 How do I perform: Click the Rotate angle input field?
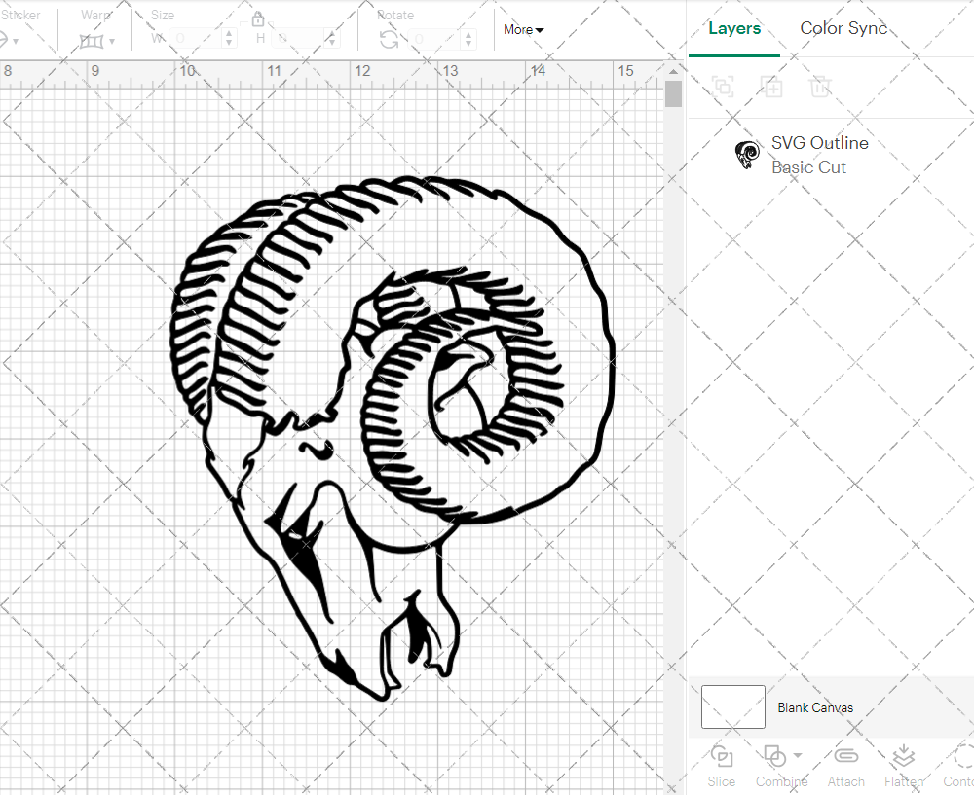(435, 39)
